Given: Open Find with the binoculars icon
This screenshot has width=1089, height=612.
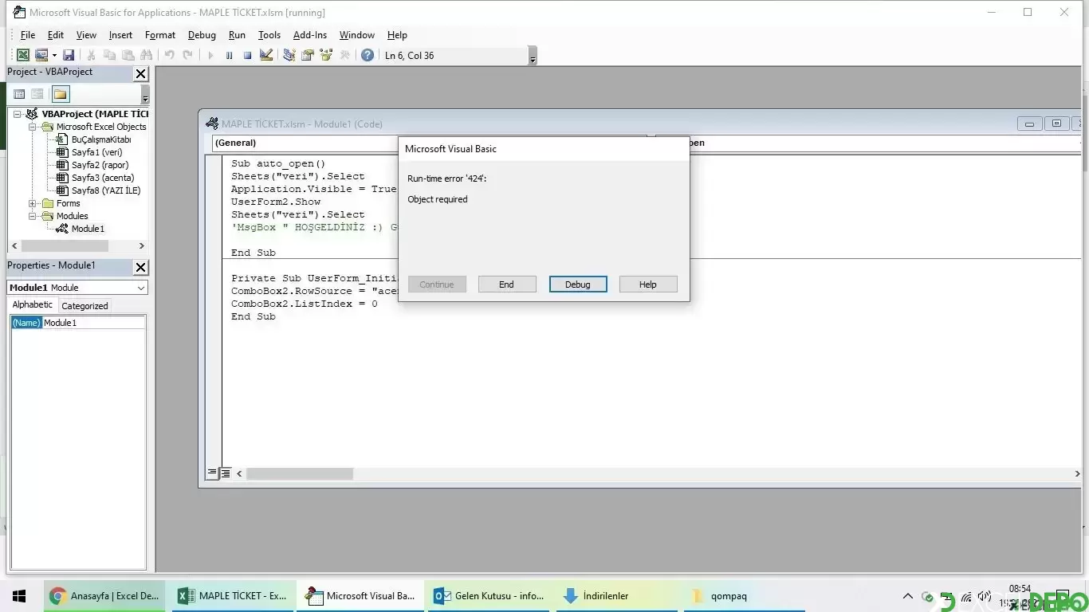Looking at the screenshot, I should (x=146, y=55).
